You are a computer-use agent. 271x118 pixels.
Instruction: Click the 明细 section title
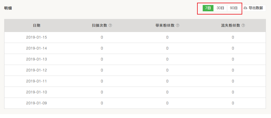pyautogui.click(x=8, y=8)
